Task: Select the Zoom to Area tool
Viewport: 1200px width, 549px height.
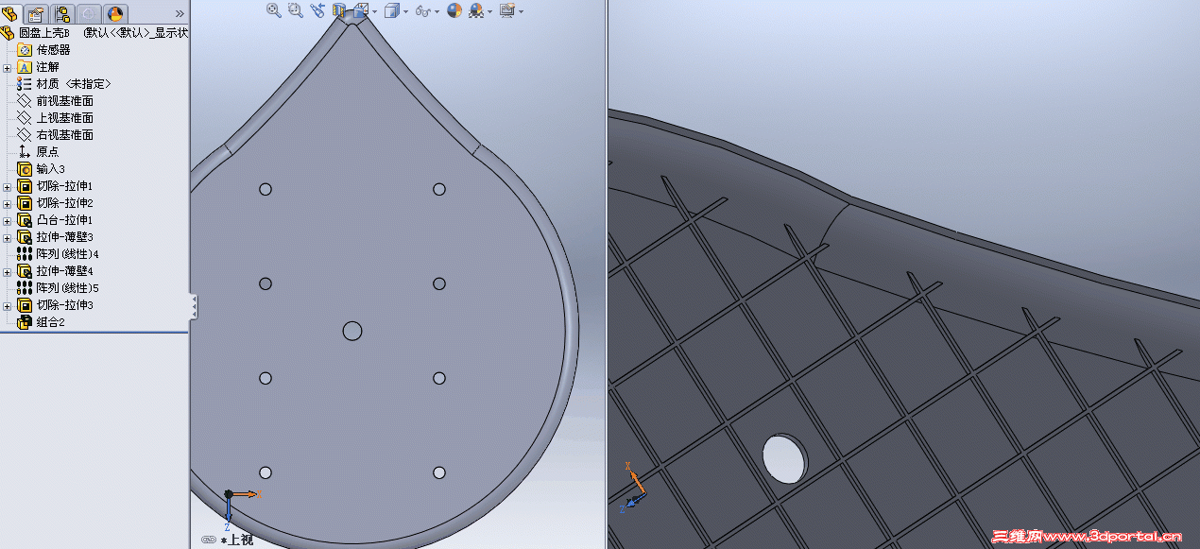Action: click(295, 10)
